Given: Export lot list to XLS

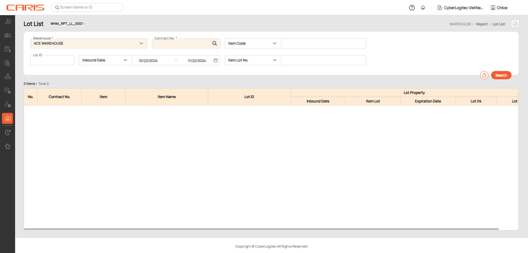Looking at the screenshot, I should click(515, 24).
